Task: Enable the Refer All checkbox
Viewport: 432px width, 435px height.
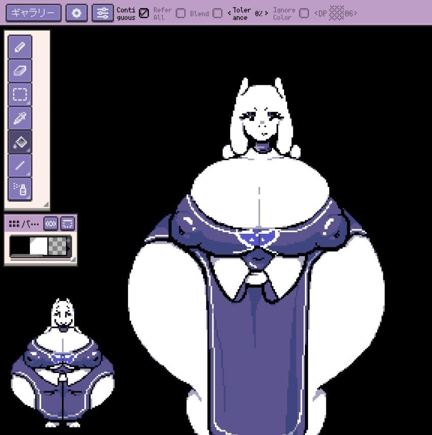Action: [180, 13]
